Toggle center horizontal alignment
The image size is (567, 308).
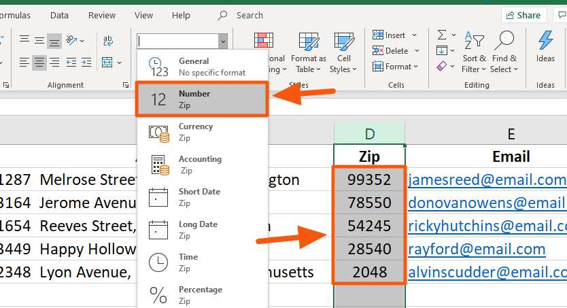[x=39, y=63]
